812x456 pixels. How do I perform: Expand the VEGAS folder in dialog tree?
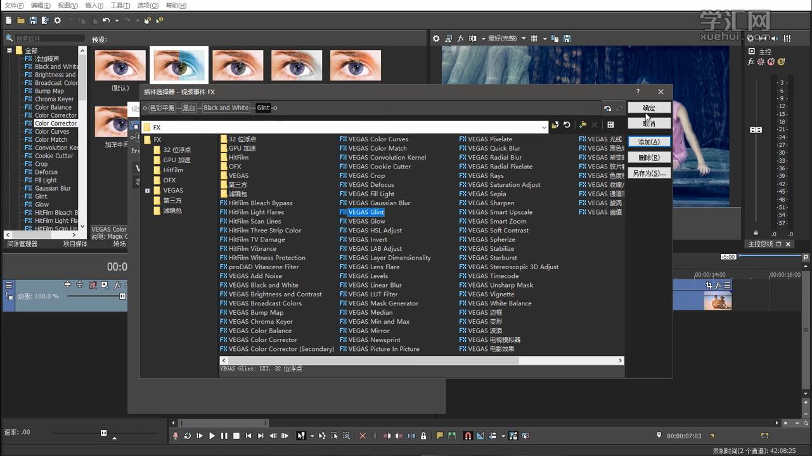(148, 190)
